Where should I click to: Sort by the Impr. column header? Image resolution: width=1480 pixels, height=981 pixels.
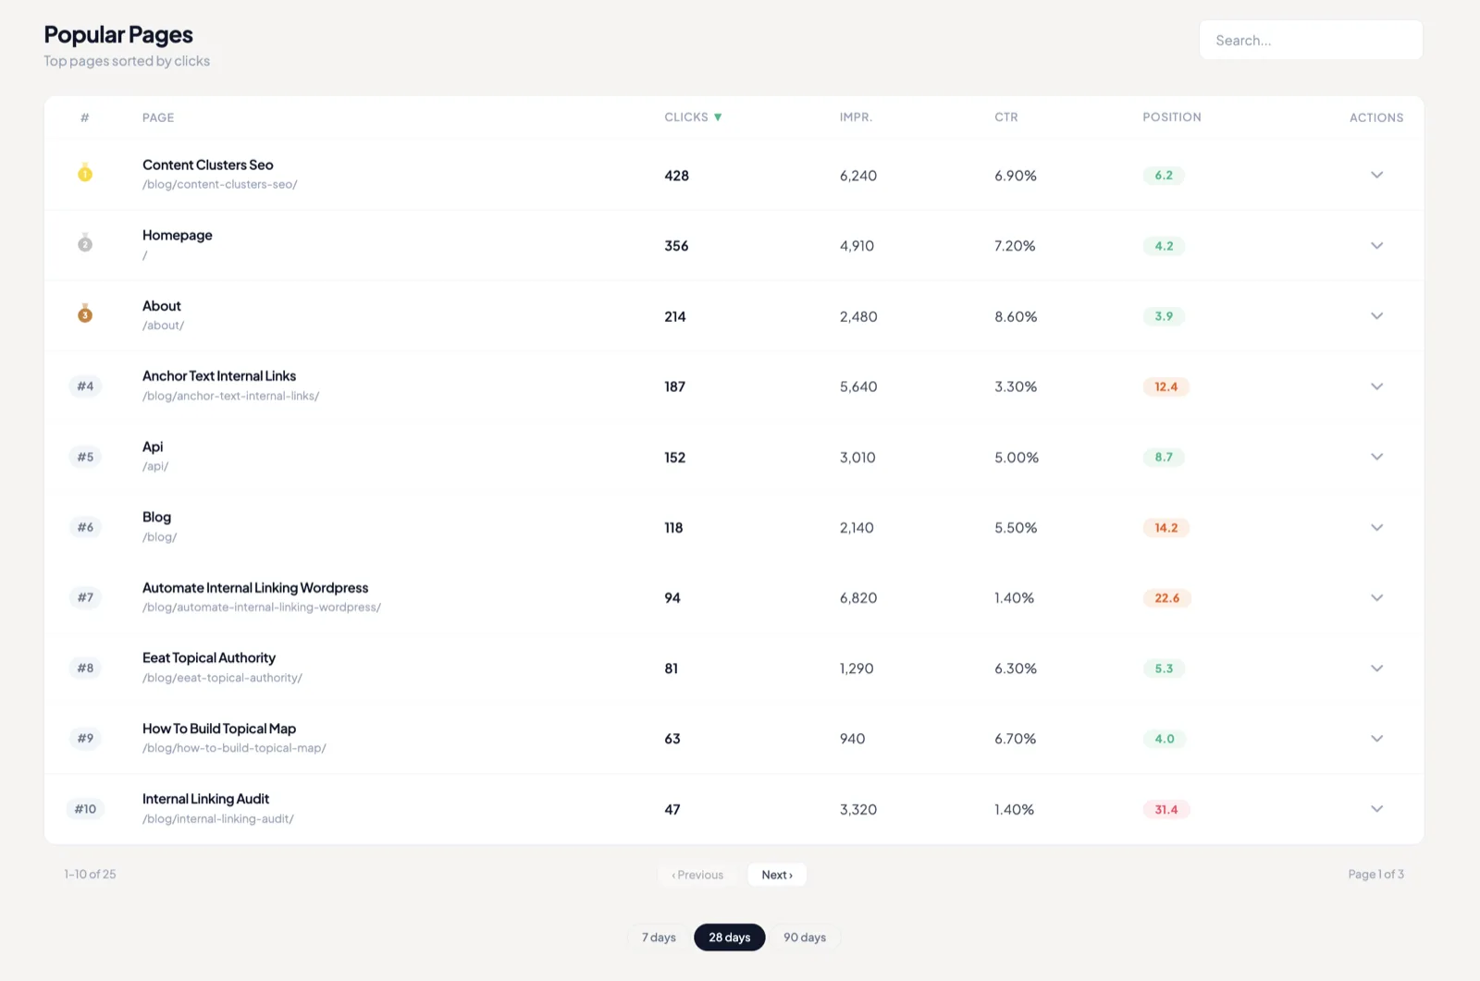coord(856,117)
